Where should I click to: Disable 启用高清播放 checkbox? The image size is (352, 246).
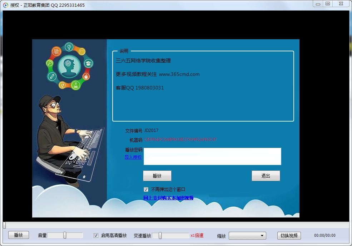(96, 235)
